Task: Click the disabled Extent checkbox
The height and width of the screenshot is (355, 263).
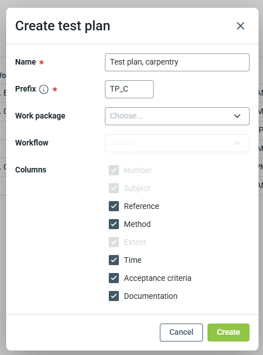Action: pyautogui.click(x=114, y=242)
